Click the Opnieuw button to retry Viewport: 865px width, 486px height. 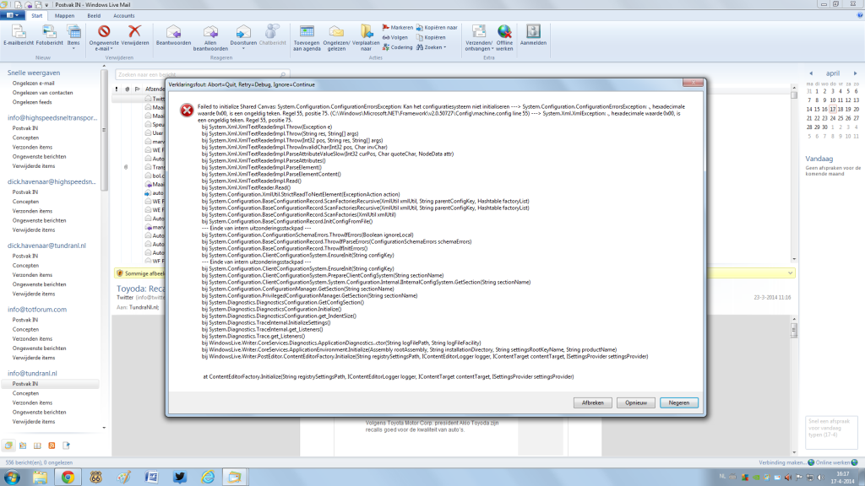pos(634,402)
